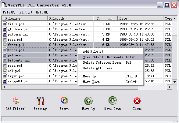This screenshot has height=123, width=179.
Task: Click the horizontal scrollbar left arrow
Action: point(4,87)
